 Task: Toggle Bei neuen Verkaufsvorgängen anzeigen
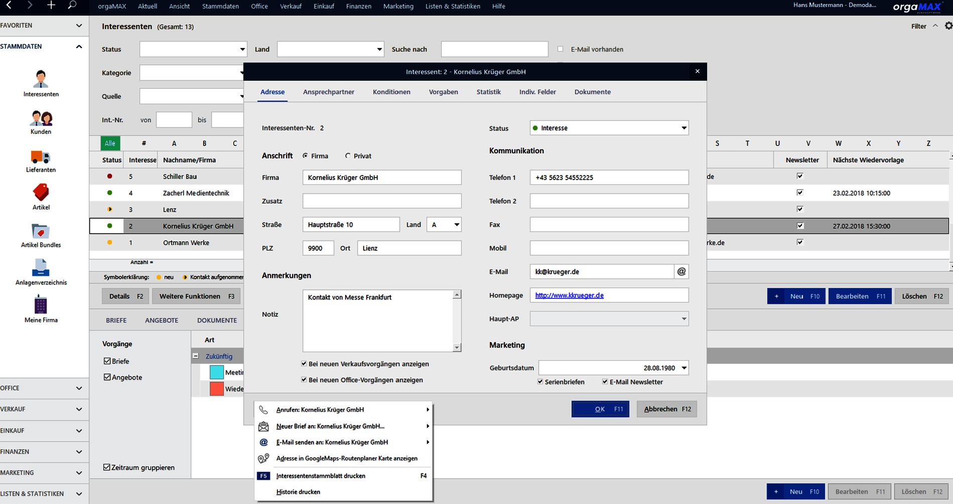tap(304, 364)
